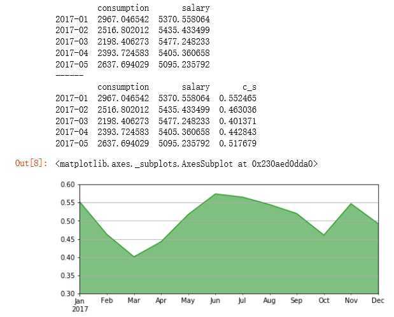Viewport: 394px width, 317px height.
Task: Select the 5095.235792 salary in the second table
Action: (184, 144)
